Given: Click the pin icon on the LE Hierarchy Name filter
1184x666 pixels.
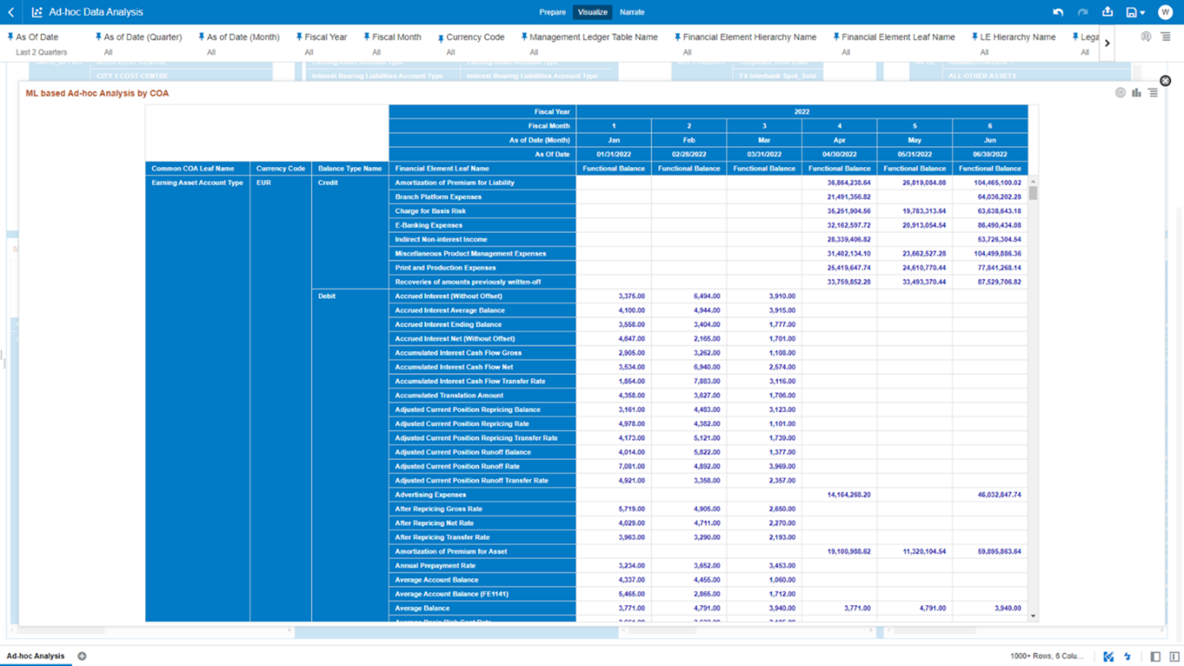Looking at the screenshot, I should 974,37.
